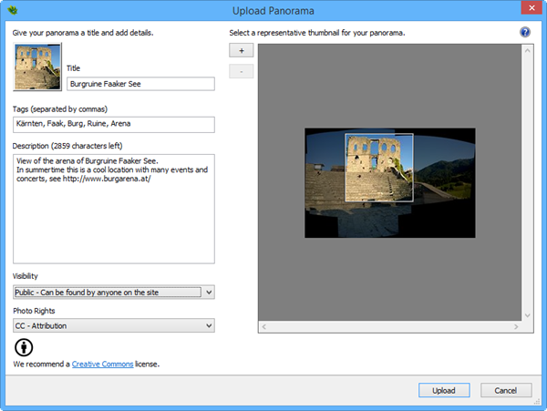Click the vertical scrollbar down arrow
The width and height of the screenshot is (547, 411).
pyautogui.click(x=526, y=314)
